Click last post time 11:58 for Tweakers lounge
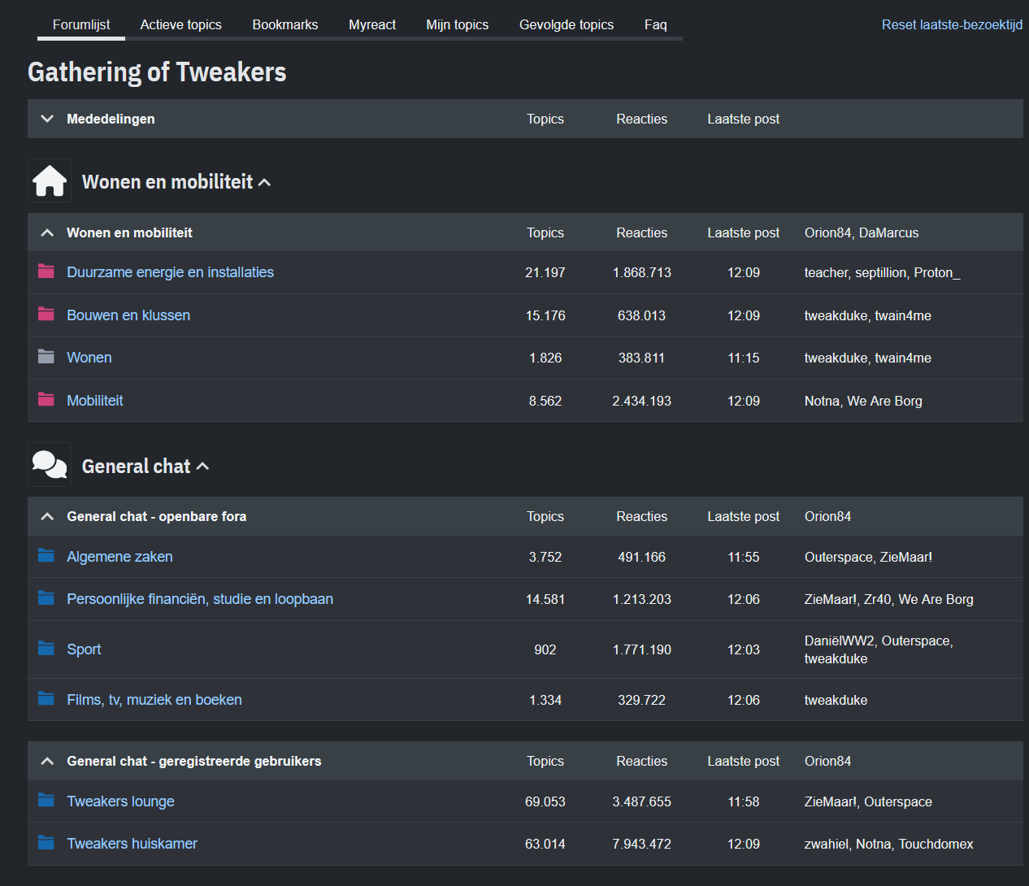Image resolution: width=1029 pixels, height=886 pixels. pyautogui.click(x=743, y=801)
